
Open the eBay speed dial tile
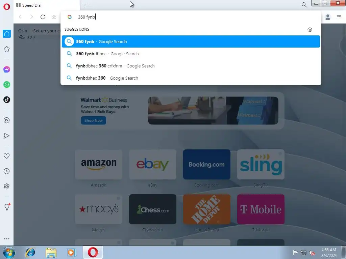[x=152, y=164]
